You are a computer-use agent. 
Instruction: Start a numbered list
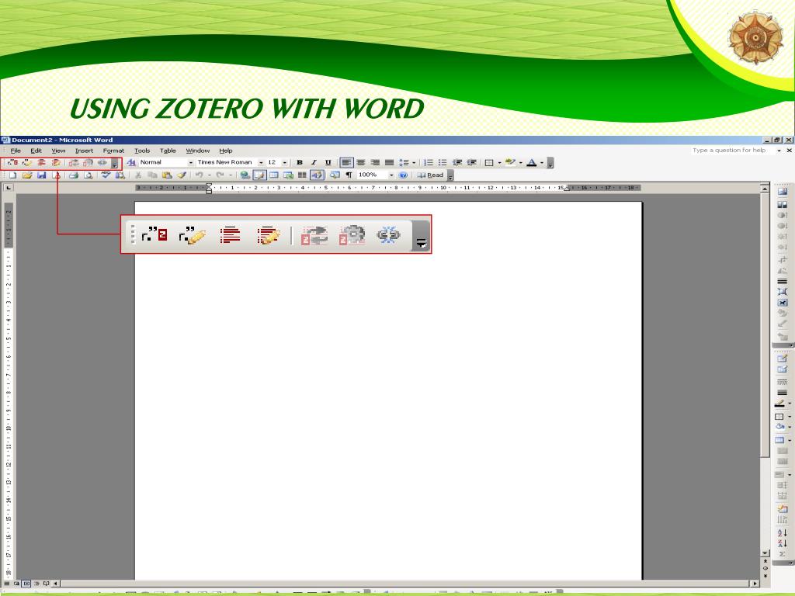coord(429,163)
